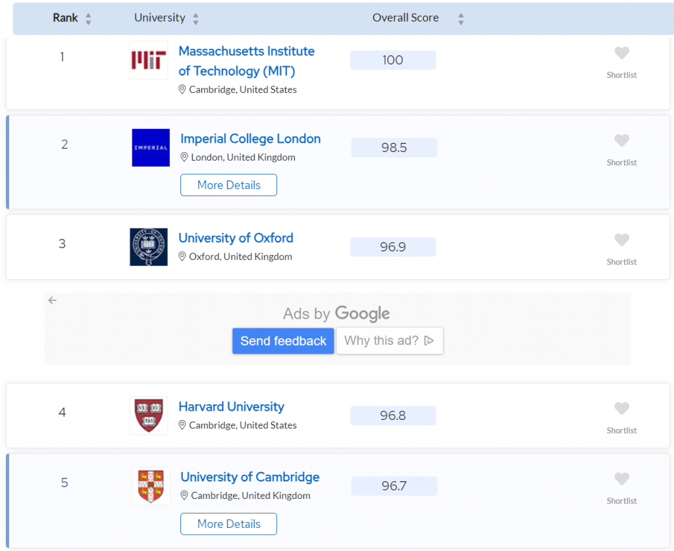Toggle the Shortlist heart for University of Oxford
This screenshot has height=551, width=674.
(621, 240)
